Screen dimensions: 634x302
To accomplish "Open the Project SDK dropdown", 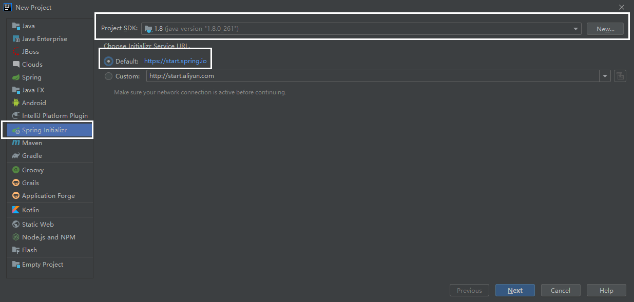I will pyautogui.click(x=361, y=29).
